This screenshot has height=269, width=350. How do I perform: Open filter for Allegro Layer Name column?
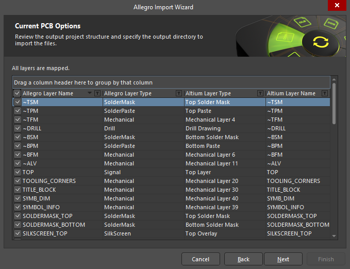(97, 93)
